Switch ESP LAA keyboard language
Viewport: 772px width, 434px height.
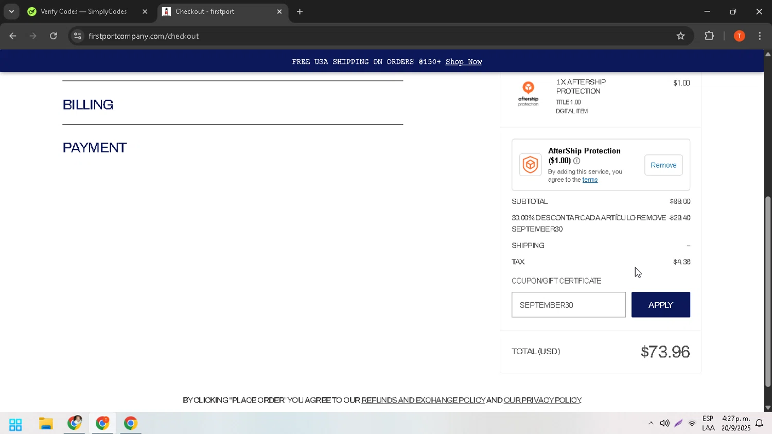pyautogui.click(x=708, y=423)
